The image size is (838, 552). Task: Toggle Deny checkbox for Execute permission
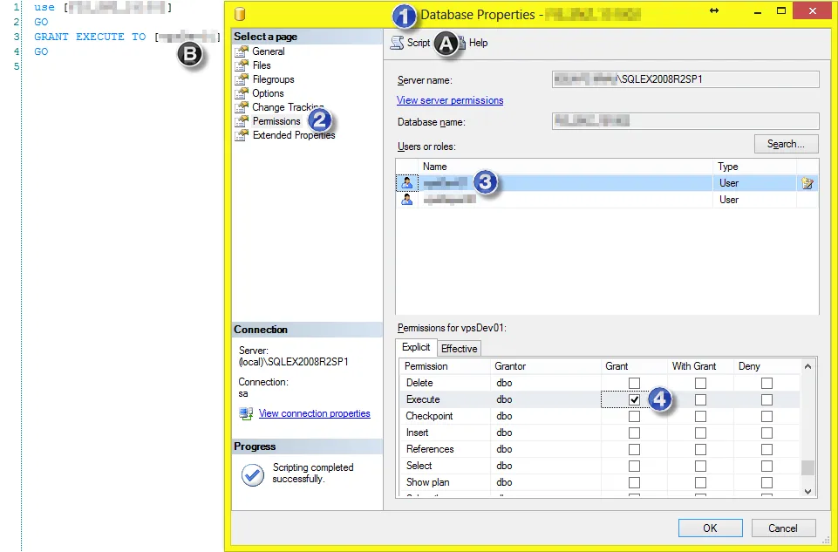click(766, 399)
